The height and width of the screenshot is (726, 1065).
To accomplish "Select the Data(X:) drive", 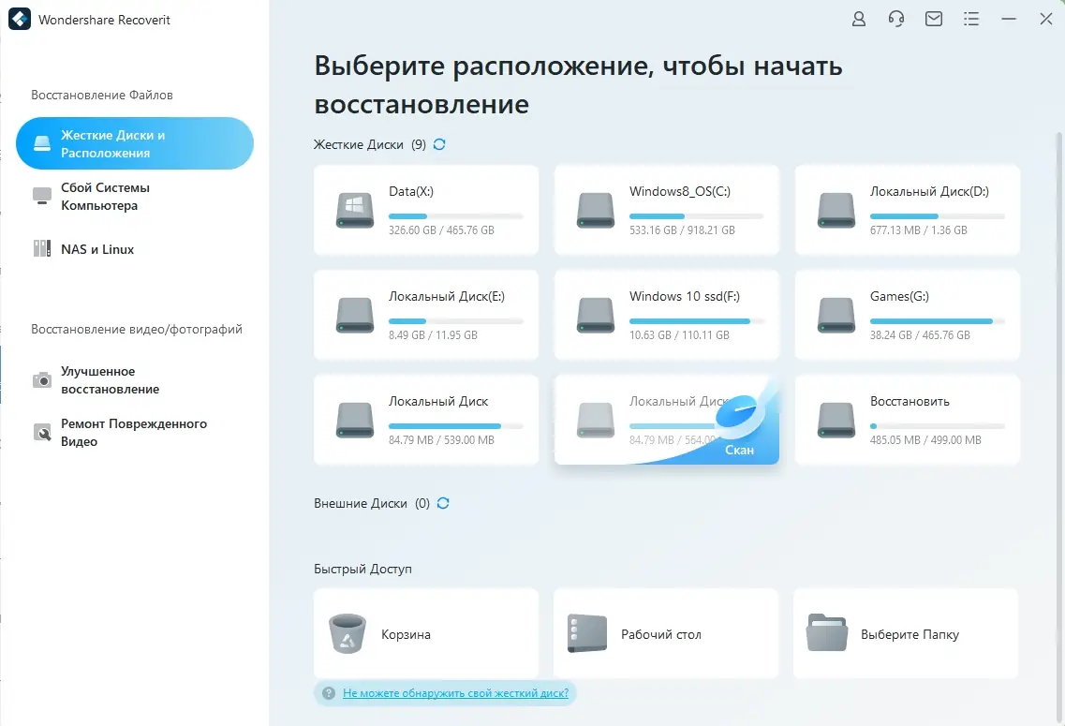I will [x=425, y=209].
